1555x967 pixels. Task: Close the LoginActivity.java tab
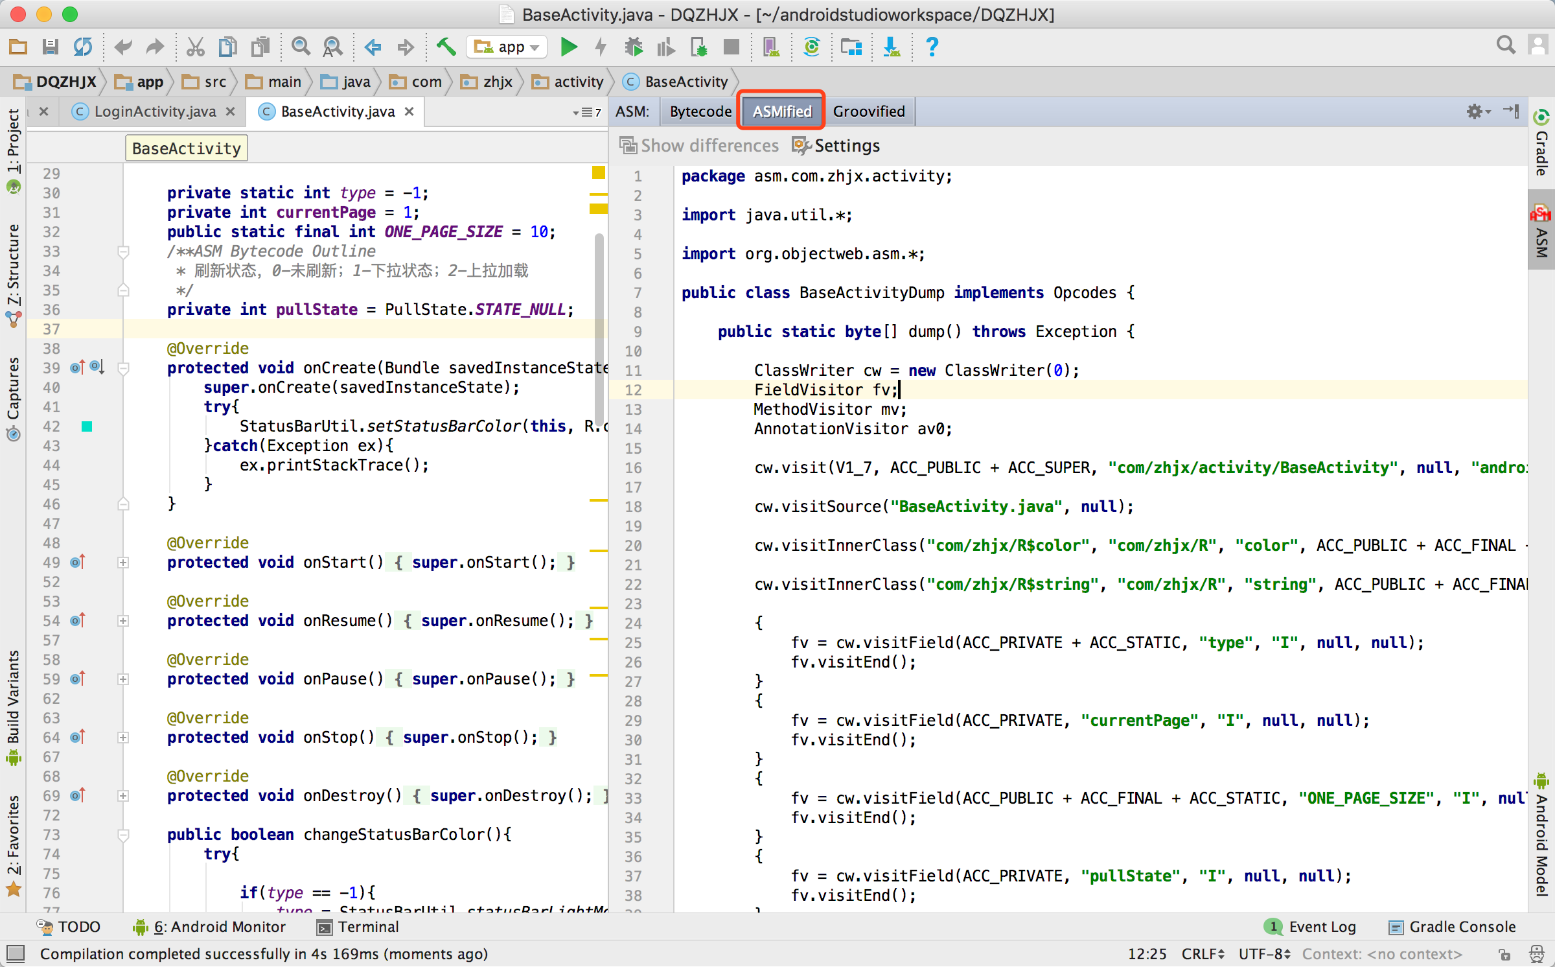(x=230, y=111)
